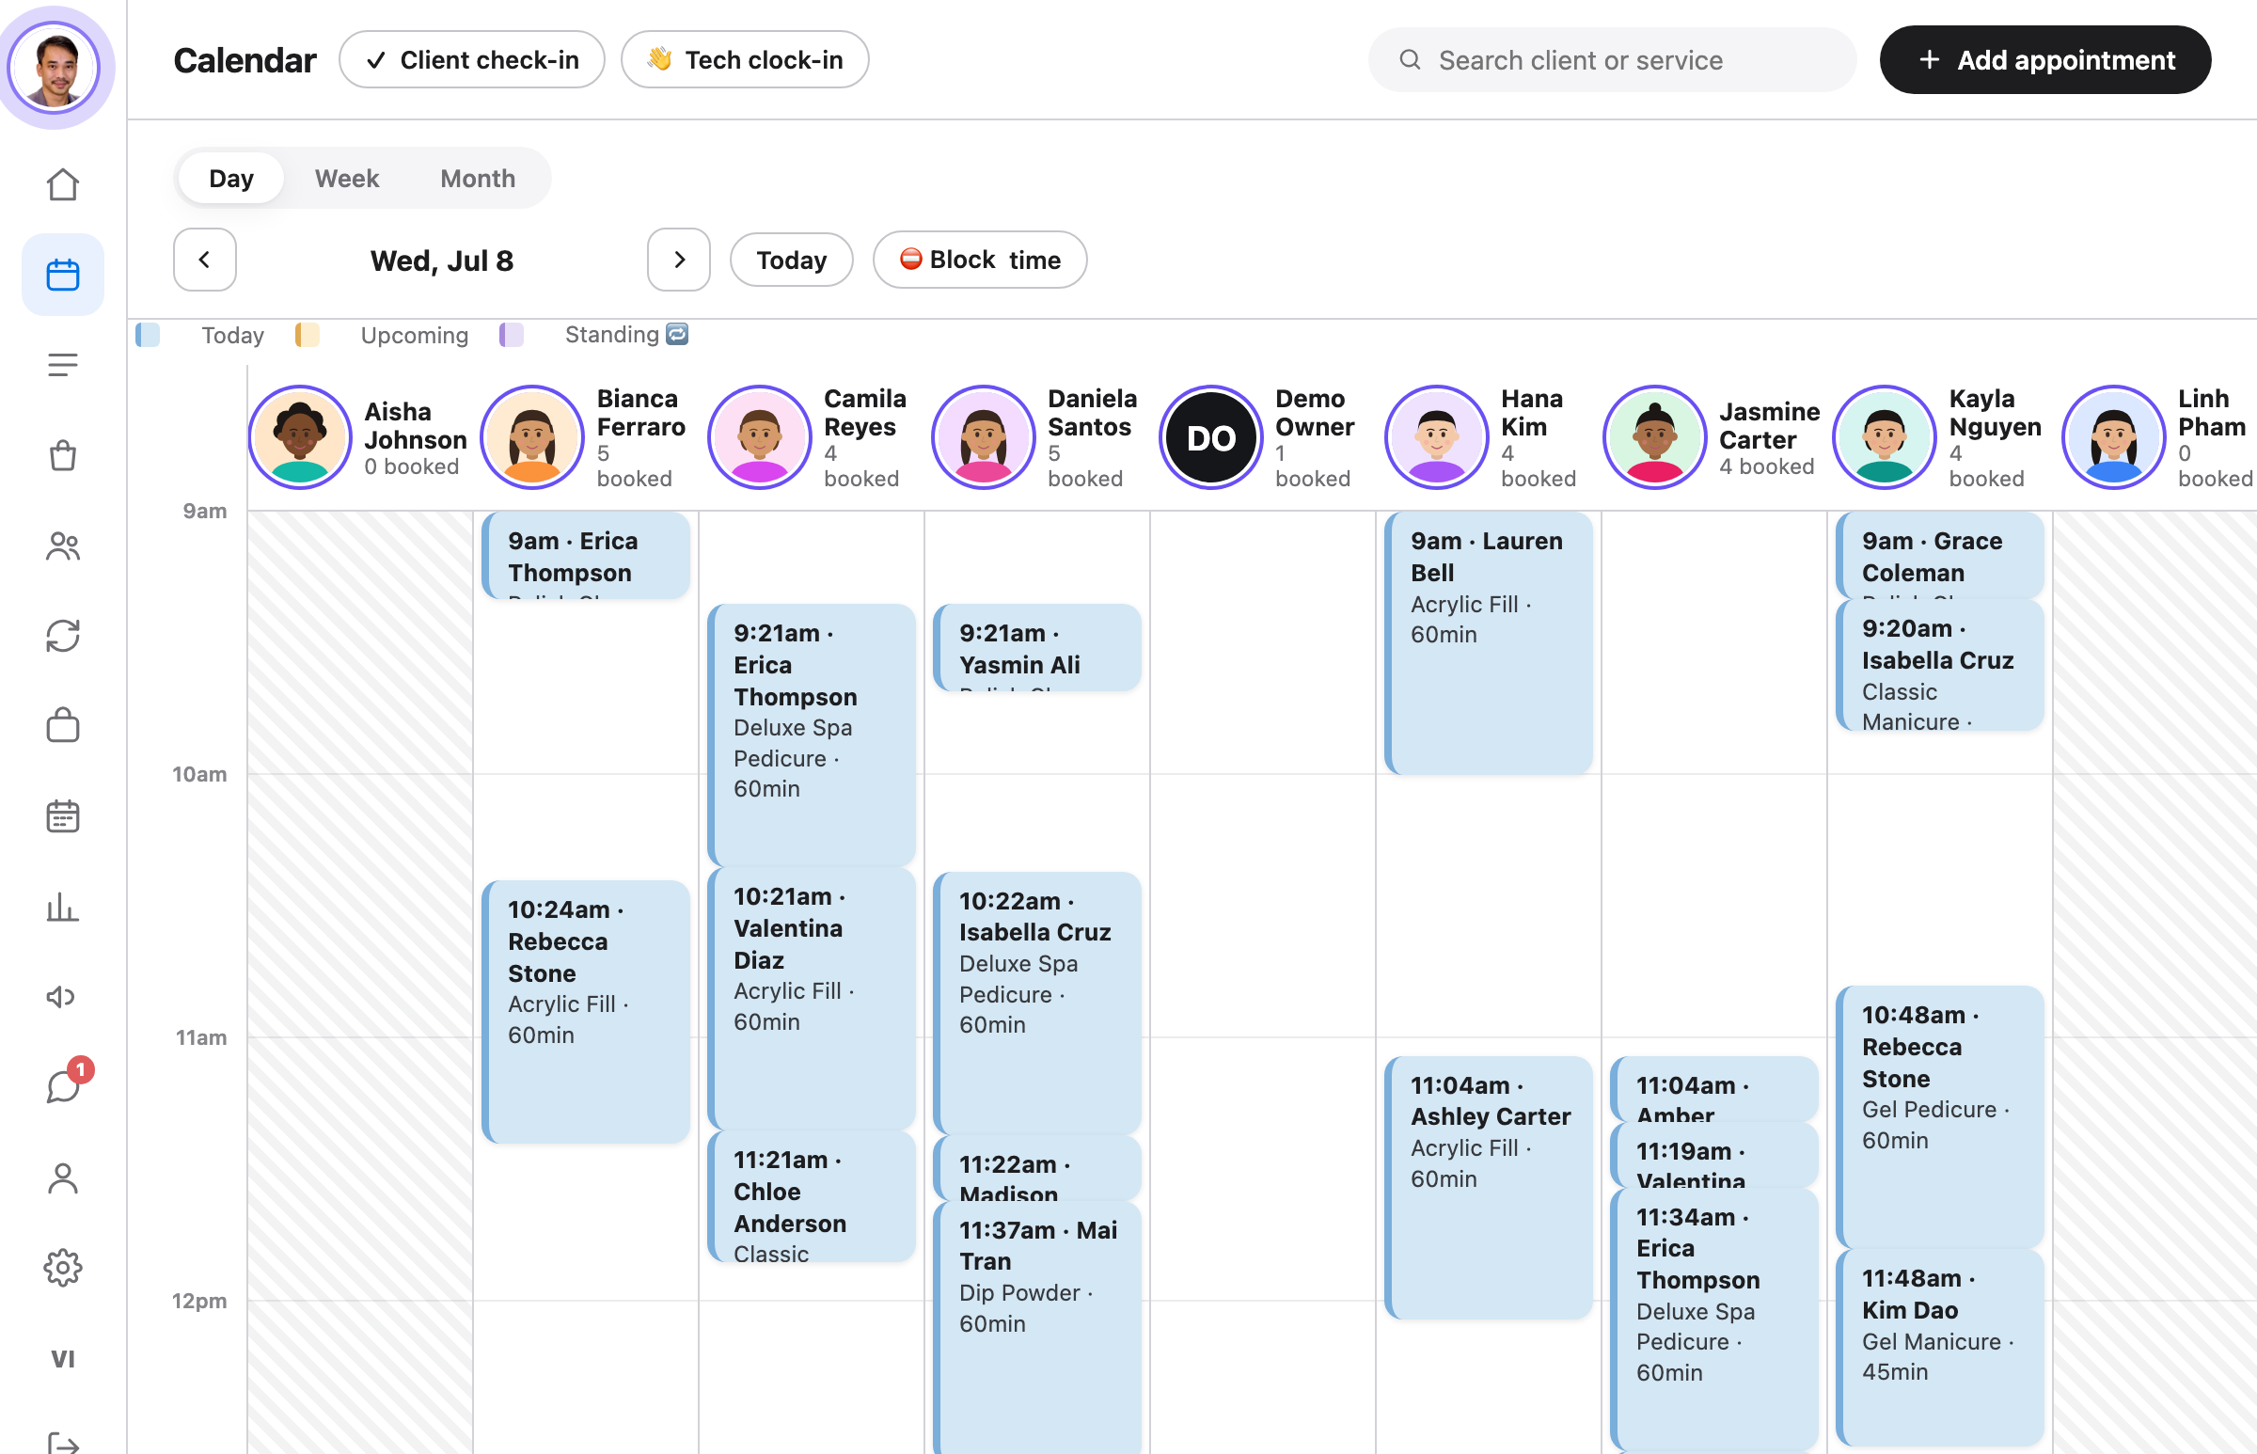Open 9:21am Yasmin Ali appointment

(1037, 648)
